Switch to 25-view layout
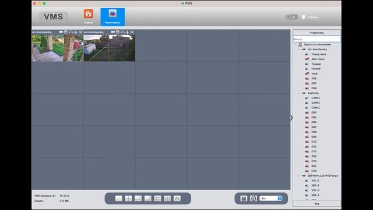The image size is (373, 210). tap(177, 198)
